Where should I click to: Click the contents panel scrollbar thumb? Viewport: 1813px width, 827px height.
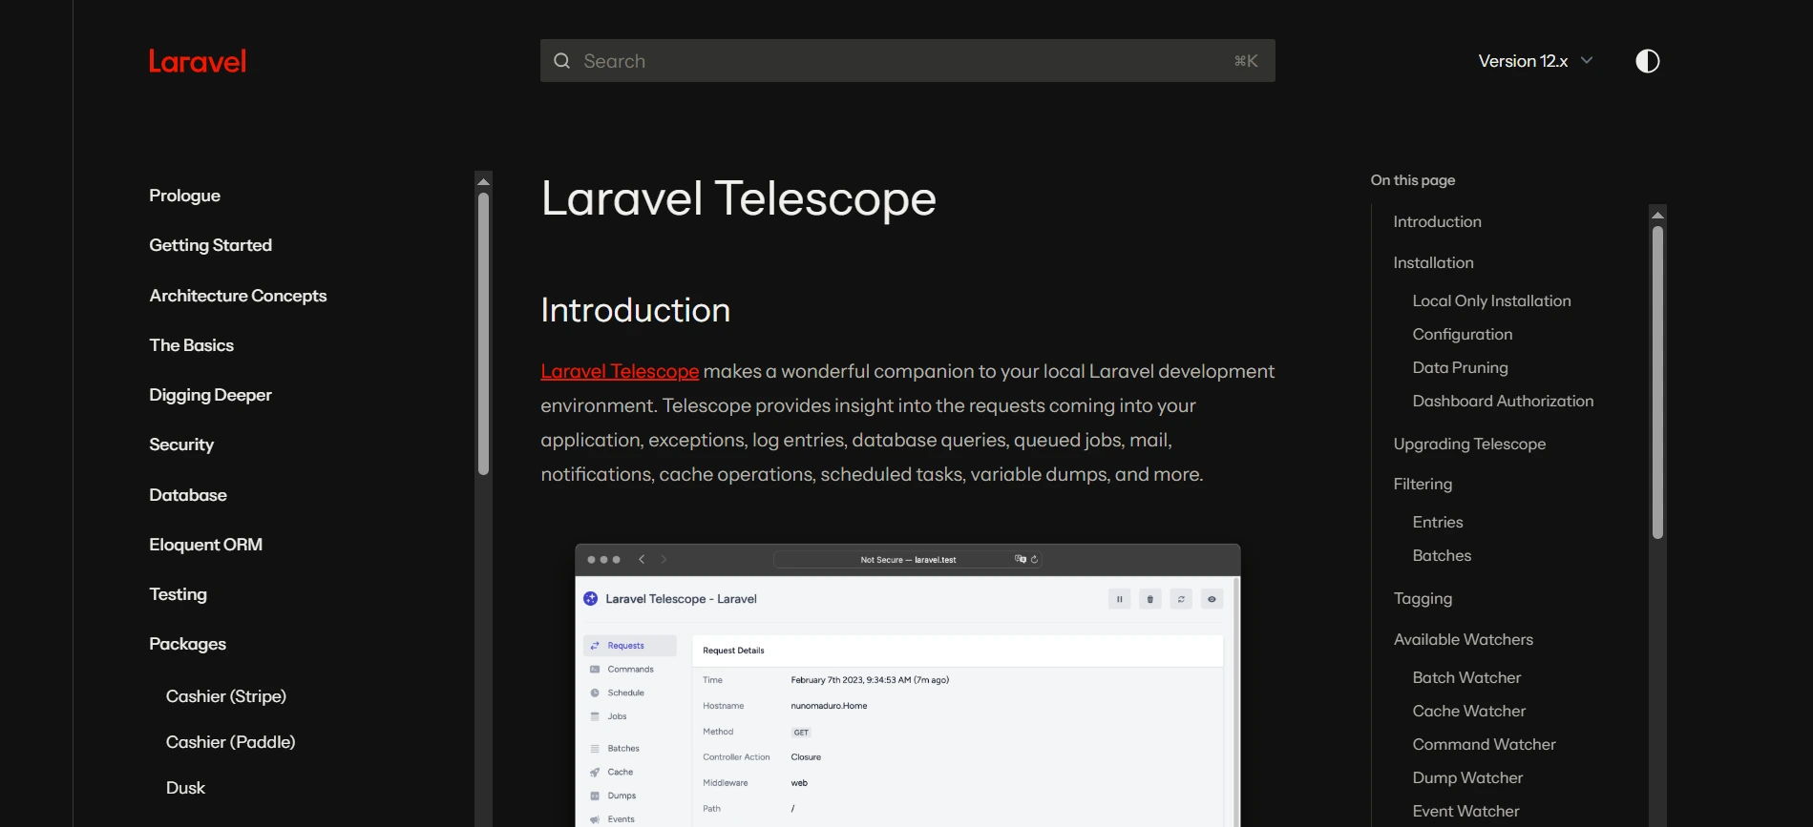pos(1657,382)
